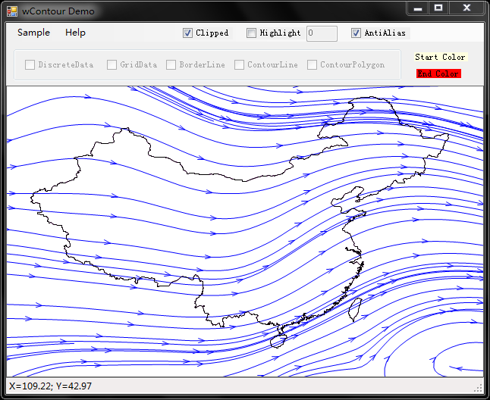
Task: Focus the Highlight value input field
Action: pyautogui.click(x=322, y=33)
